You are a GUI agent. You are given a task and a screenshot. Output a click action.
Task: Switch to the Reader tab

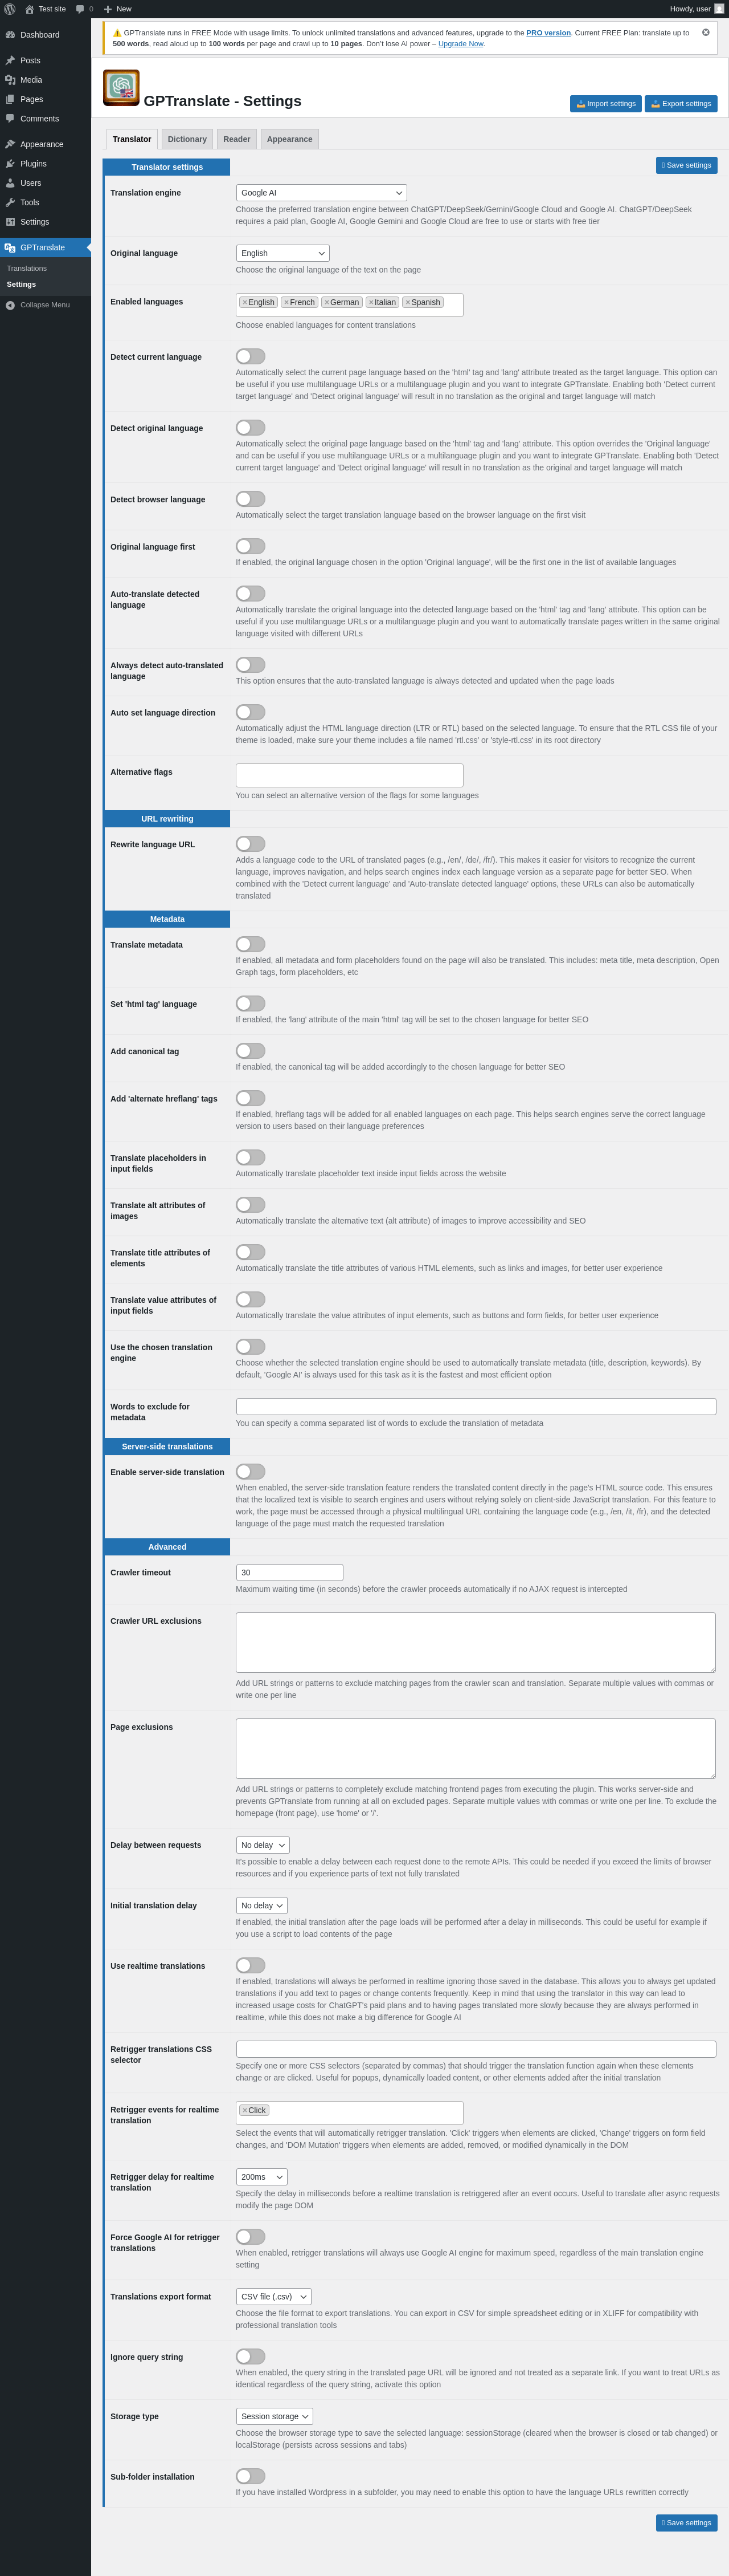(237, 139)
